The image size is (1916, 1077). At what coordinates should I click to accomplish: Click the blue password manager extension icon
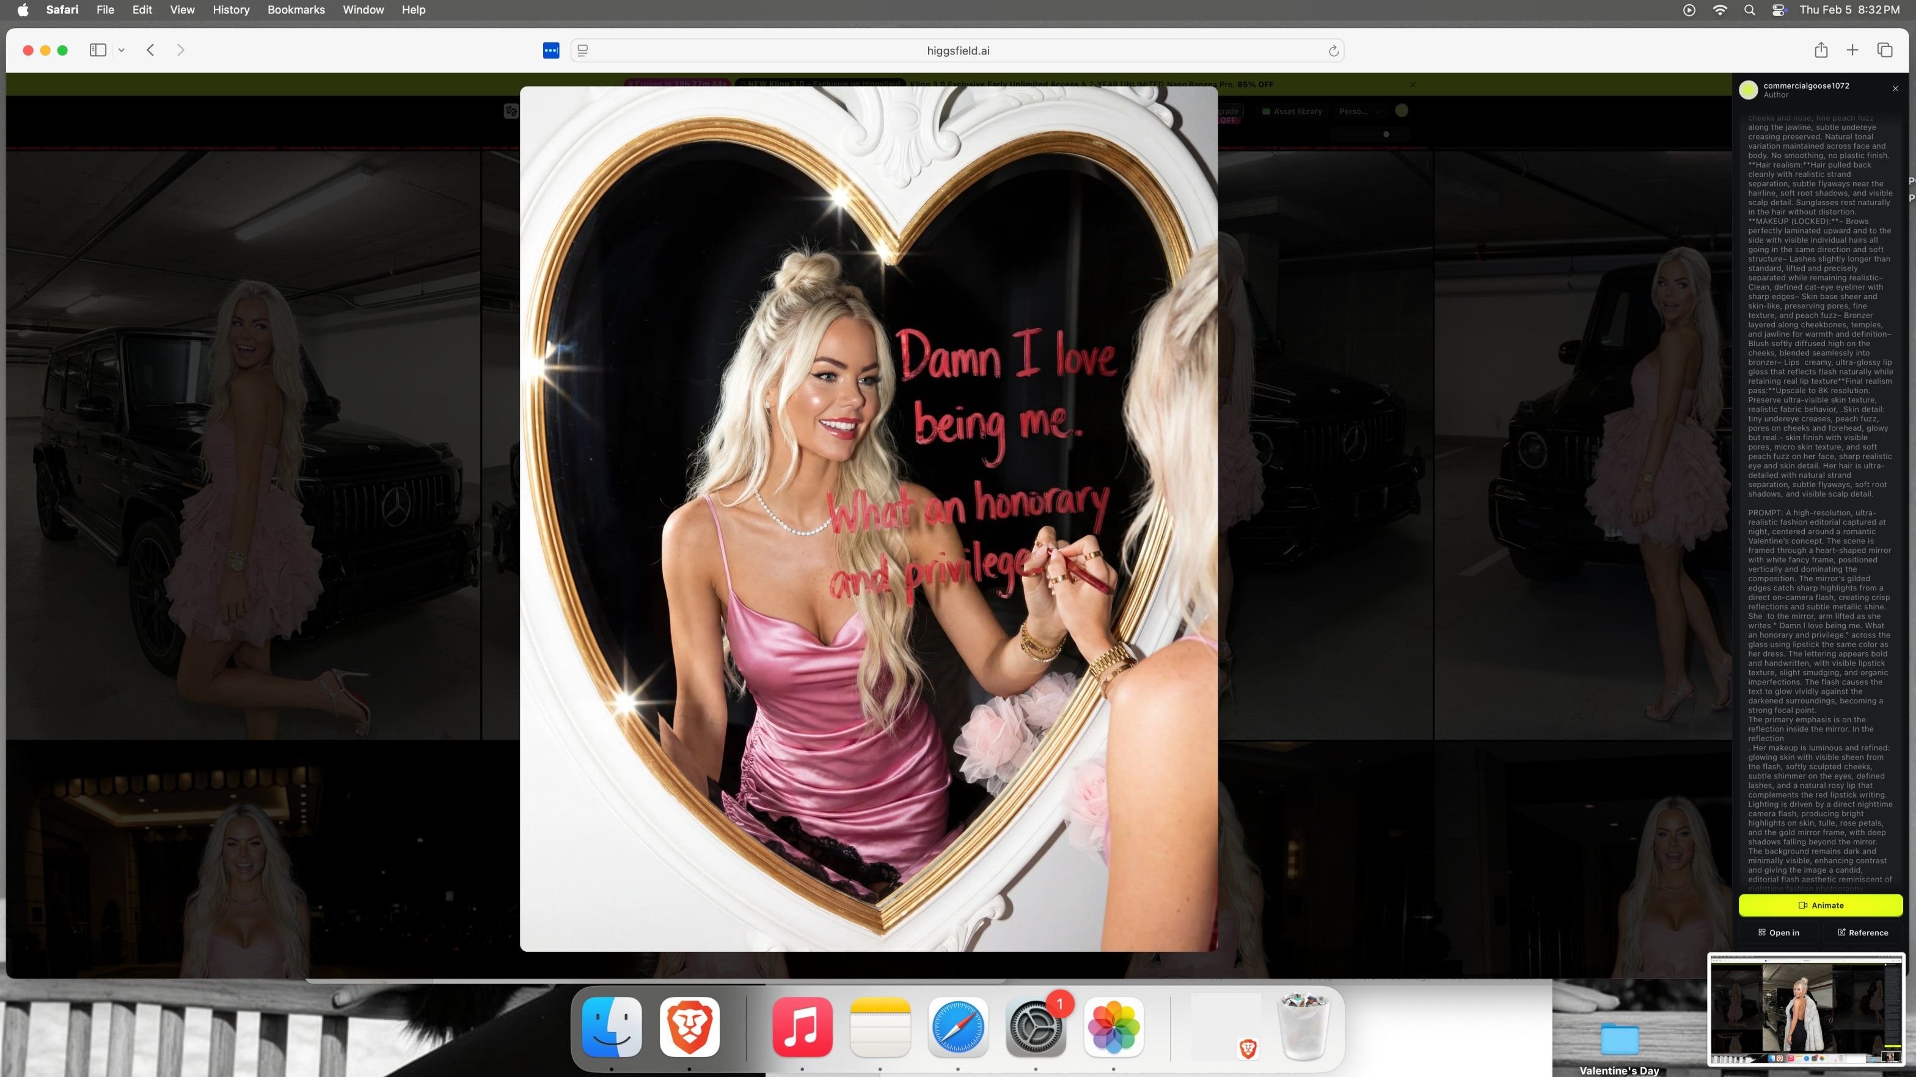click(x=550, y=51)
